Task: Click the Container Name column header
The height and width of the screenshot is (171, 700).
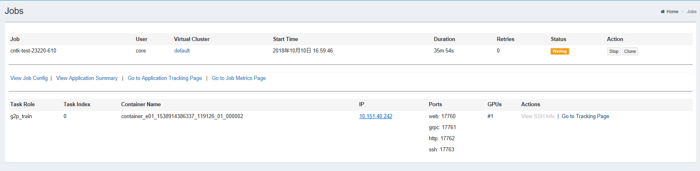Action: [x=141, y=104]
